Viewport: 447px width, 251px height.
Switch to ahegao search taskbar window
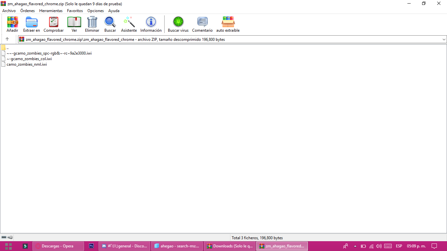coord(177,246)
